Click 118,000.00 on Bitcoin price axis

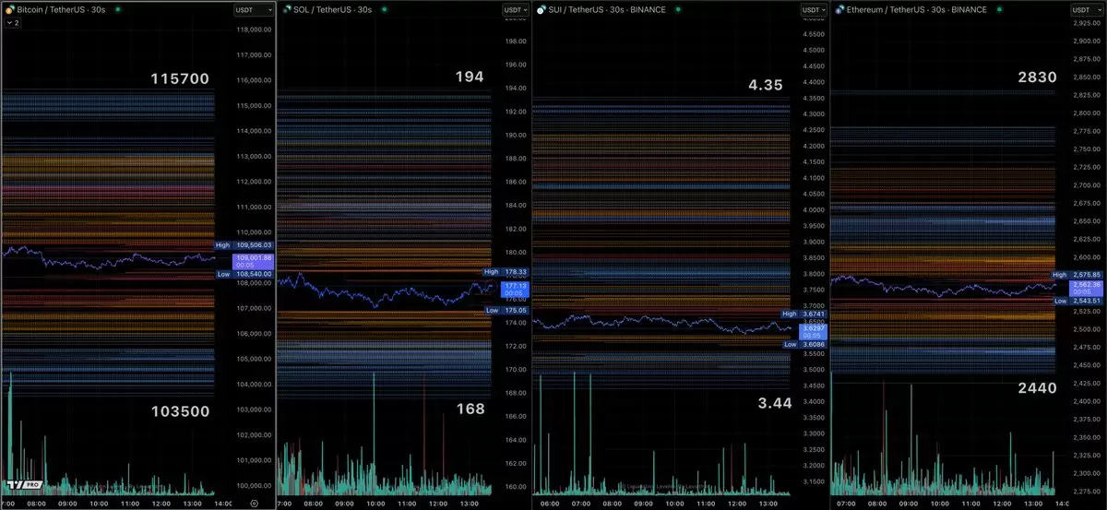(254, 30)
